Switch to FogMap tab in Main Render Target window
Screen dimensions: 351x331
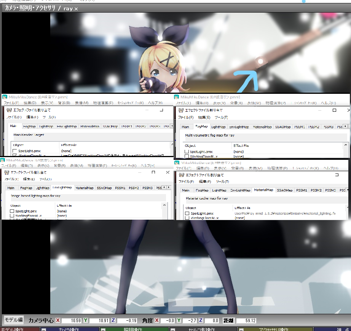coord(29,127)
